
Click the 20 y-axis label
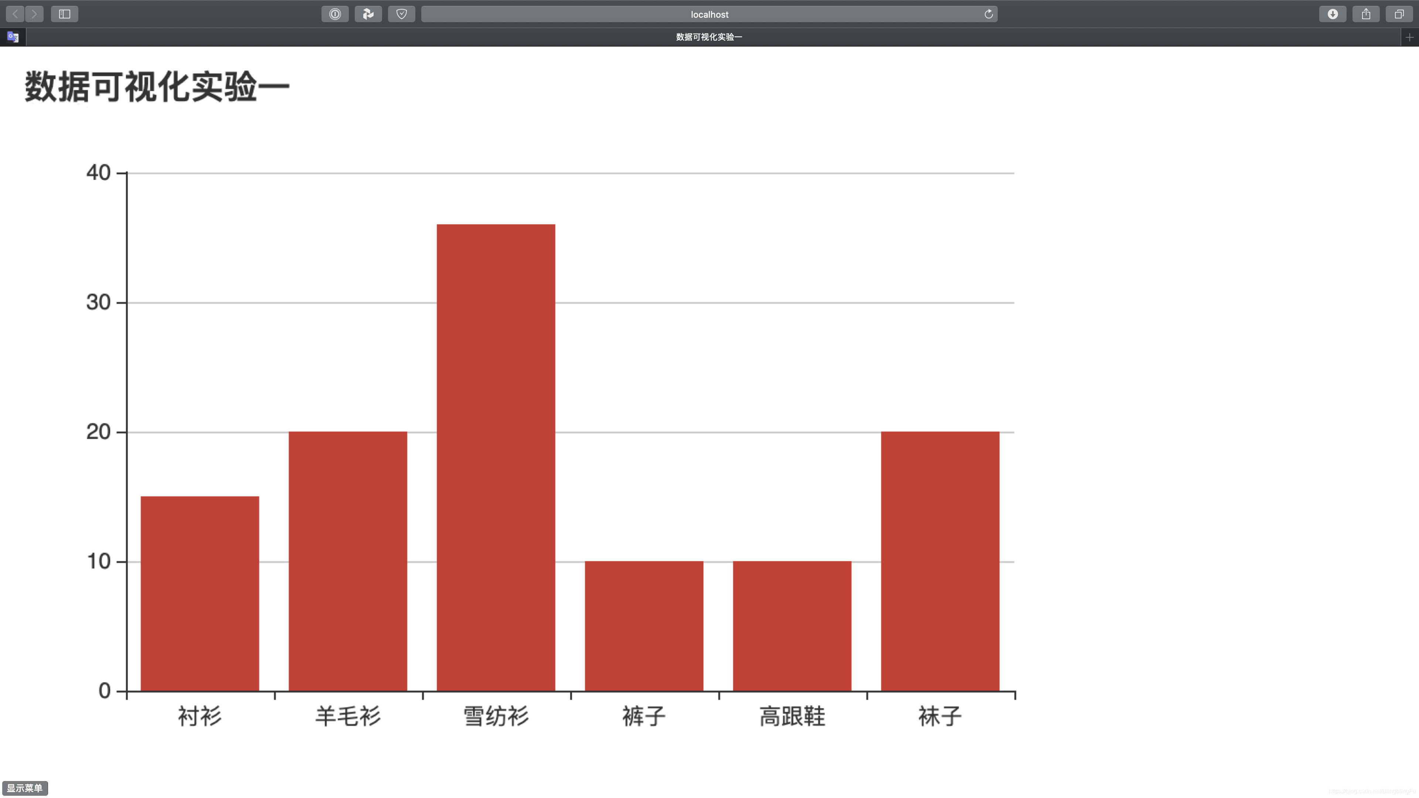click(x=99, y=432)
